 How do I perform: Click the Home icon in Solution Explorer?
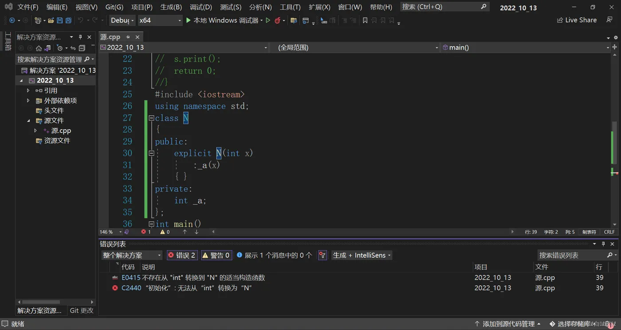39,48
